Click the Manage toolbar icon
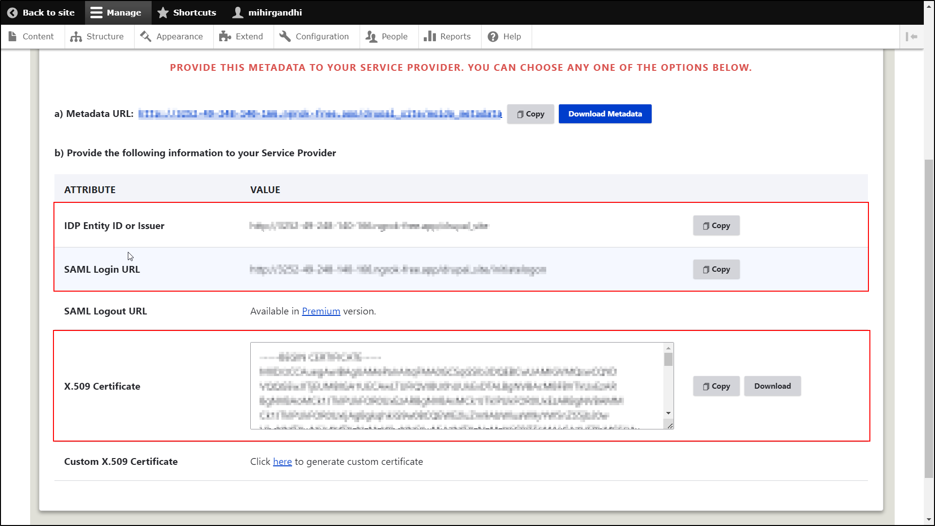Image resolution: width=935 pixels, height=526 pixels. click(x=116, y=12)
